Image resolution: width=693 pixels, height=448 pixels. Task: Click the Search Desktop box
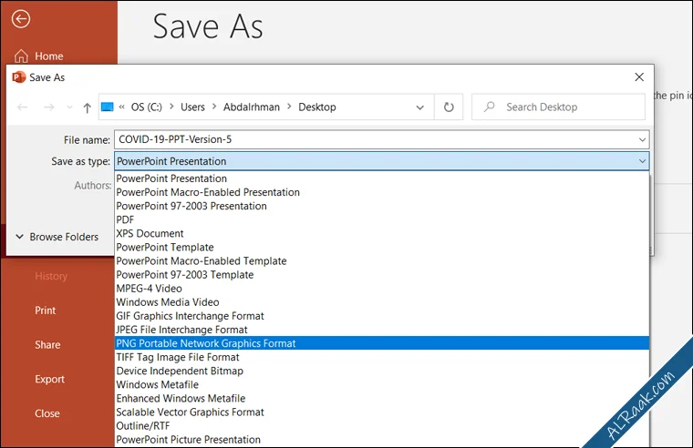(x=559, y=107)
